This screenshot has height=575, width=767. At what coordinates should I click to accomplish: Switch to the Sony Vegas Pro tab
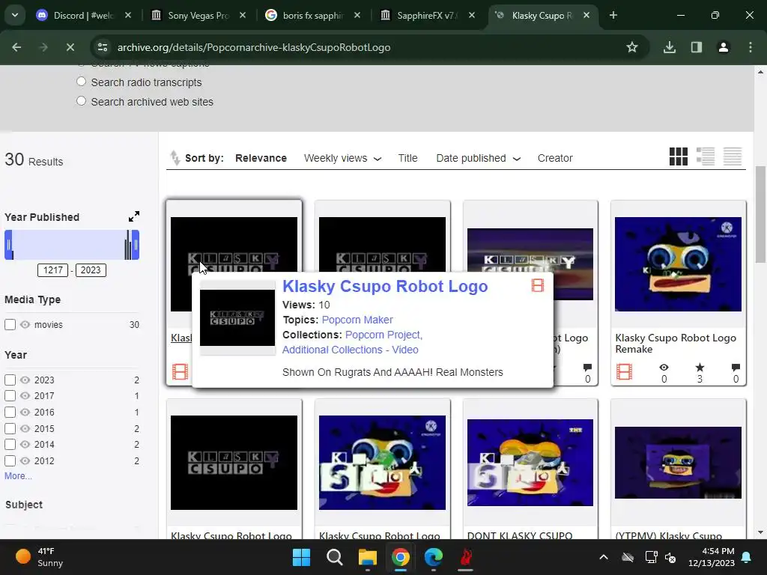click(198, 15)
